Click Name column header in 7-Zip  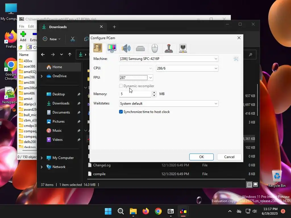point(24,55)
